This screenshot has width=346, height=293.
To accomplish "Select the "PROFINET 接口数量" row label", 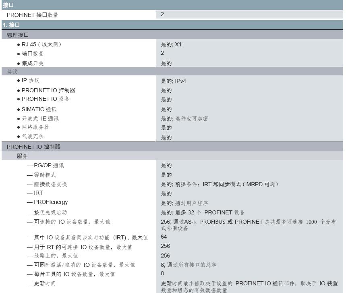I will pyautogui.click(x=32, y=15).
